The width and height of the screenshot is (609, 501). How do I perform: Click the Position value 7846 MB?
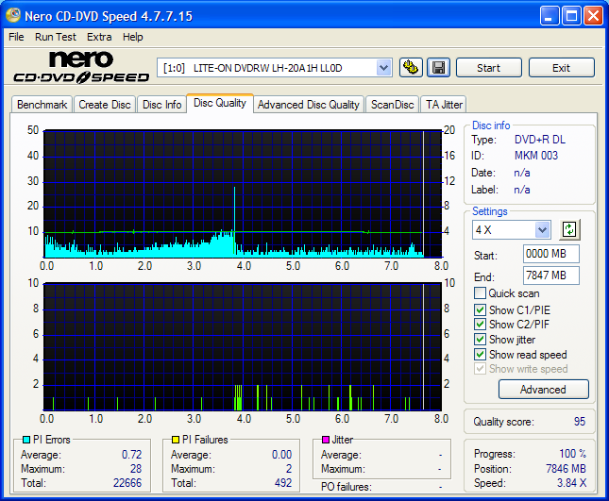pyautogui.click(x=566, y=468)
